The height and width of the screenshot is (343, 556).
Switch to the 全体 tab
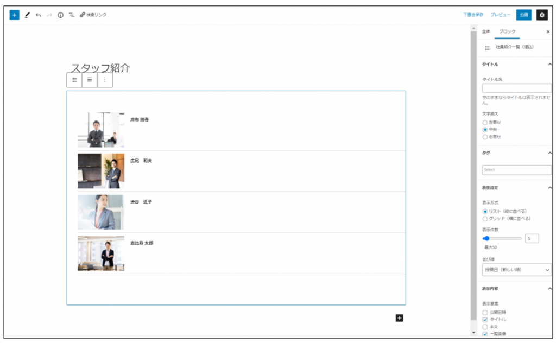click(486, 31)
